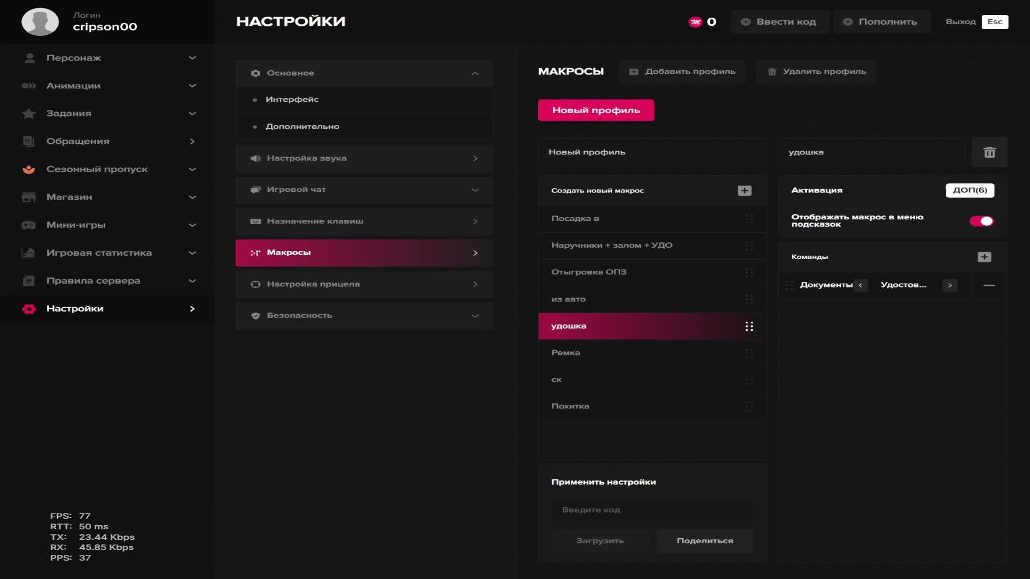Expand Настройка звука section
This screenshot has width=1030, height=579.
[x=474, y=158]
